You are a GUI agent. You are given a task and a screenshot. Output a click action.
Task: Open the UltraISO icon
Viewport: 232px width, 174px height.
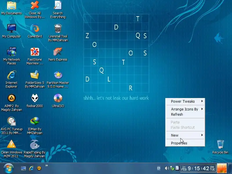coord(58,101)
